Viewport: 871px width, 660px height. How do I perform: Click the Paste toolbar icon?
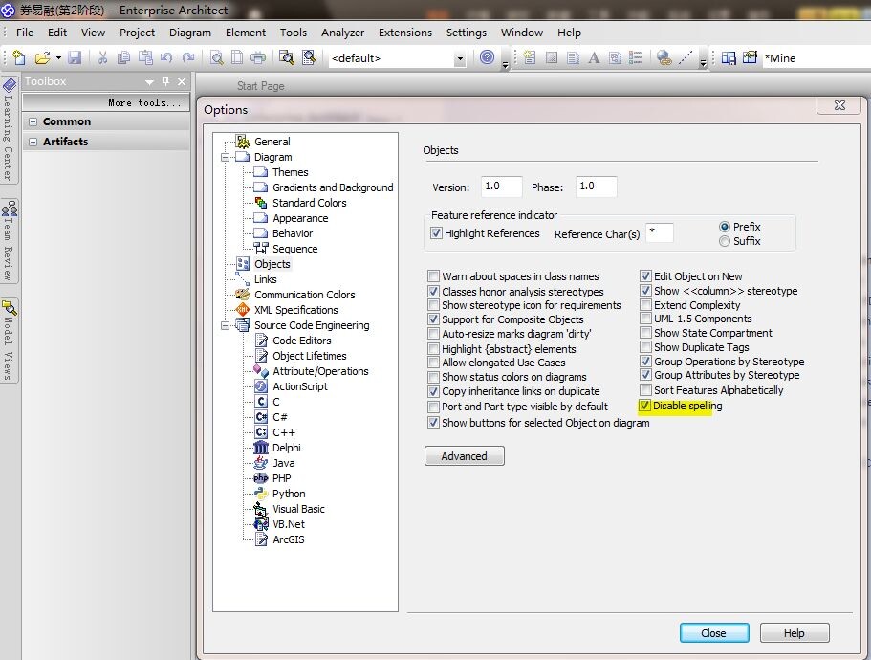point(145,57)
